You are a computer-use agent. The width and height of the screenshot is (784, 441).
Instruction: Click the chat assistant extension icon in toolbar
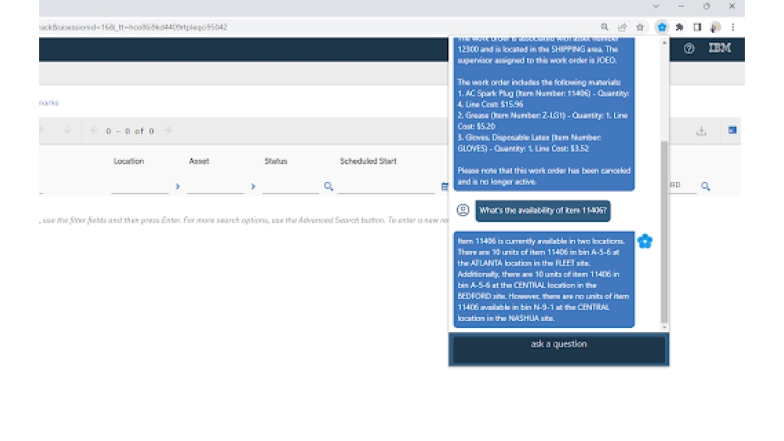click(x=662, y=27)
